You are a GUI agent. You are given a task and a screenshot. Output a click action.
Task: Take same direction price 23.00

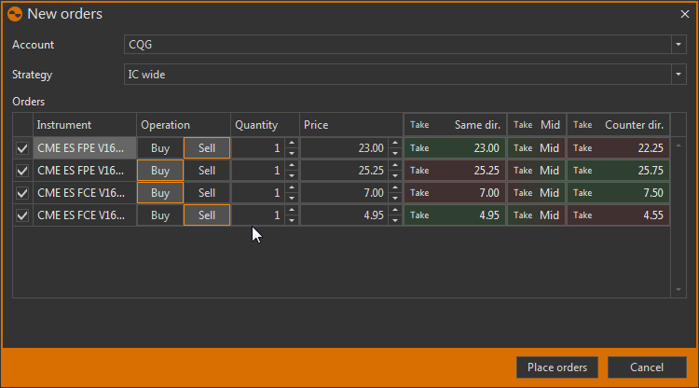tap(455, 147)
